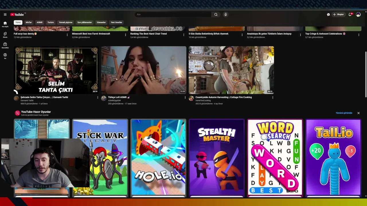The image size is (367, 206).
Task: Click the Oluştur create button
Action: click(x=339, y=15)
